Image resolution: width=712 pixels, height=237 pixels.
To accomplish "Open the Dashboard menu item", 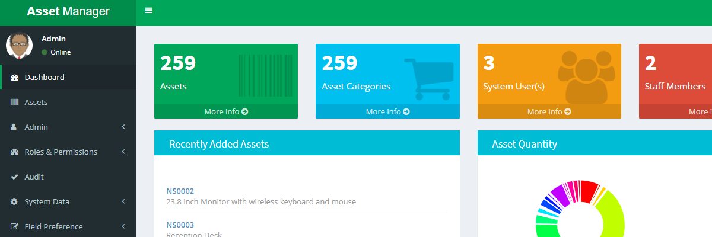I will (68, 77).
